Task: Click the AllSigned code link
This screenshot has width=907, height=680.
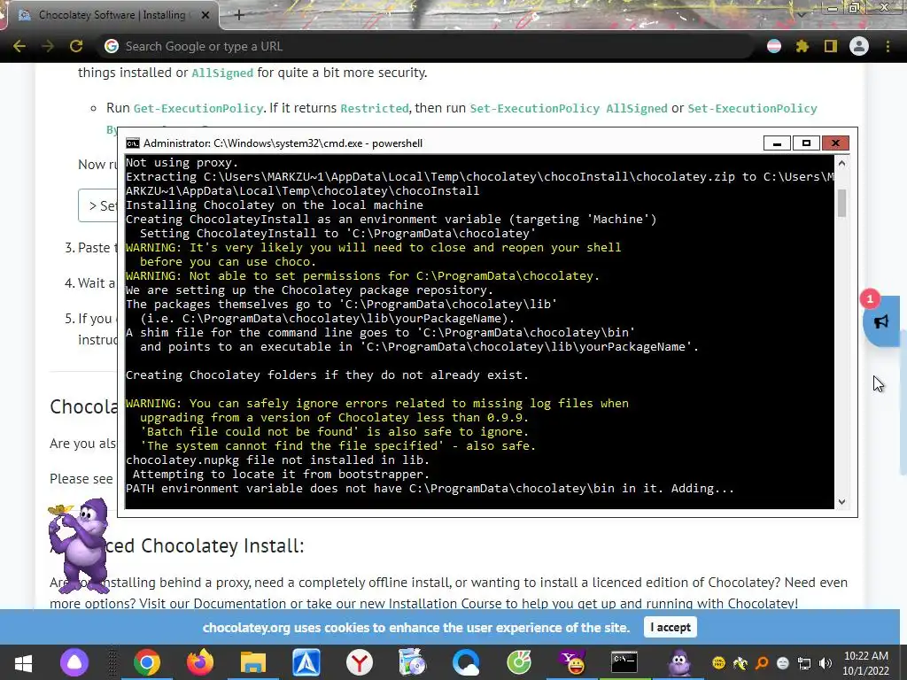Action: pos(222,73)
